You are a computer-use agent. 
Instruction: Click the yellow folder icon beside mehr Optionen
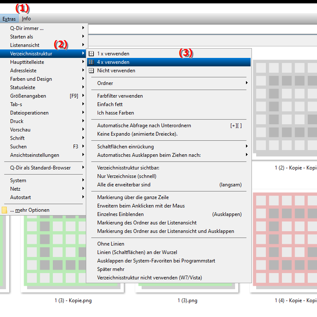[x=5, y=210]
